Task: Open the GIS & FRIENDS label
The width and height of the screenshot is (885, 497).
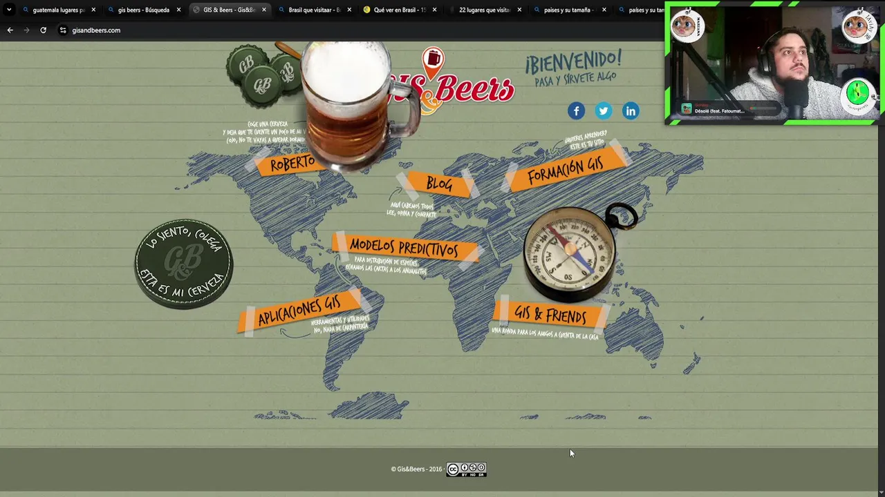Action: [550, 315]
